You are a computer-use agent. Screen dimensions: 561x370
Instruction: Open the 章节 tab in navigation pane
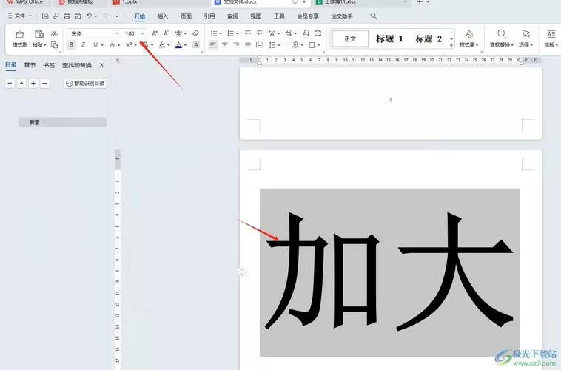coord(30,65)
